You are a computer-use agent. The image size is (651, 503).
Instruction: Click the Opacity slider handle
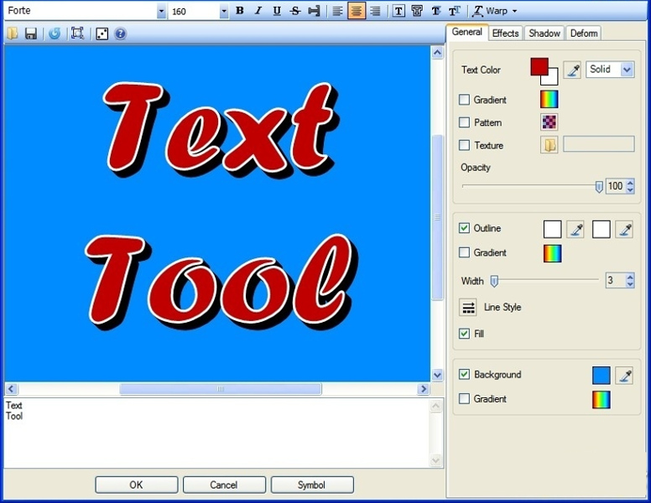(599, 186)
